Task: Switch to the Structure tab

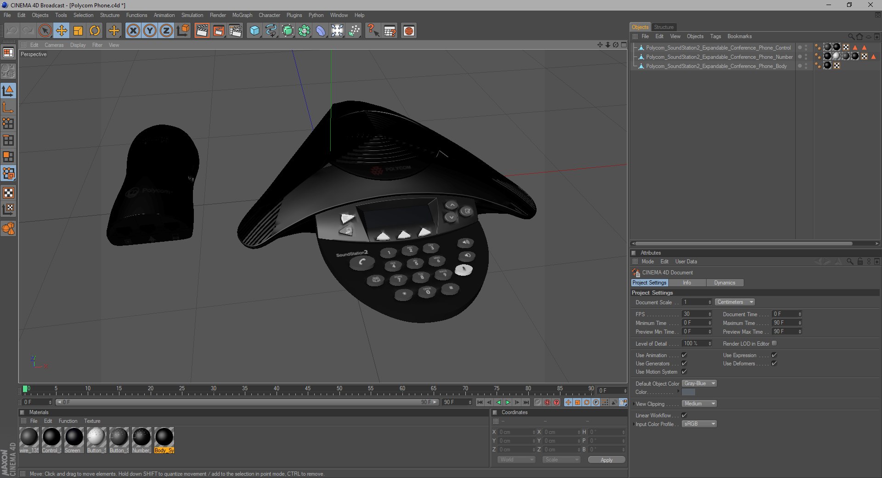Action: [663, 27]
